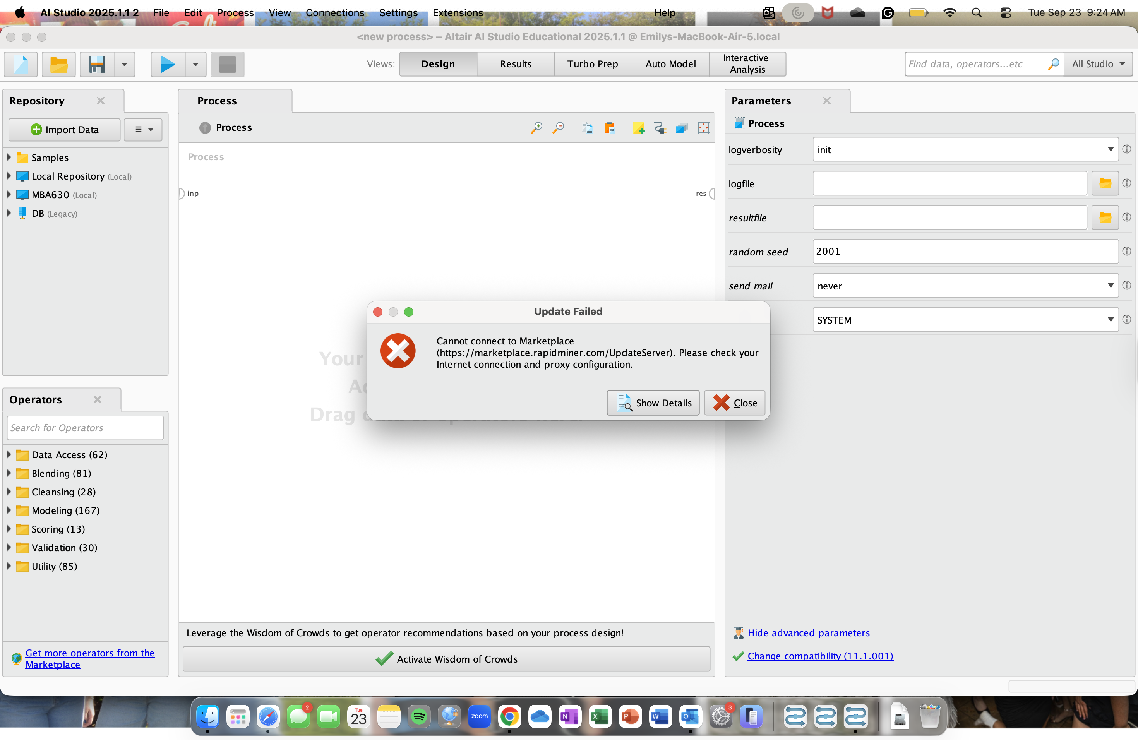Hide advanced parameters
This screenshot has height=740, width=1138.
(x=808, y=632)
